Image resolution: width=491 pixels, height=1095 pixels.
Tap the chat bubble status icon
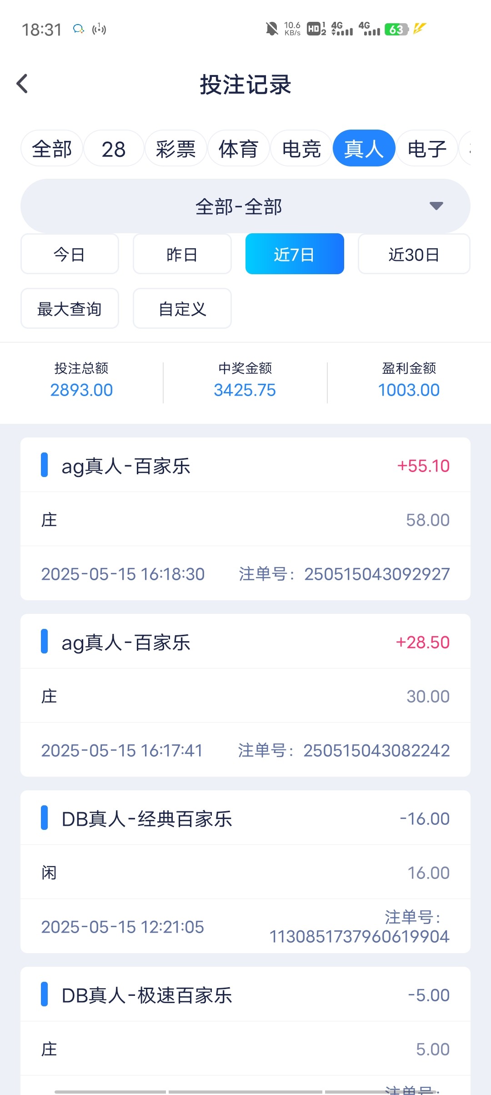point(78,30)
